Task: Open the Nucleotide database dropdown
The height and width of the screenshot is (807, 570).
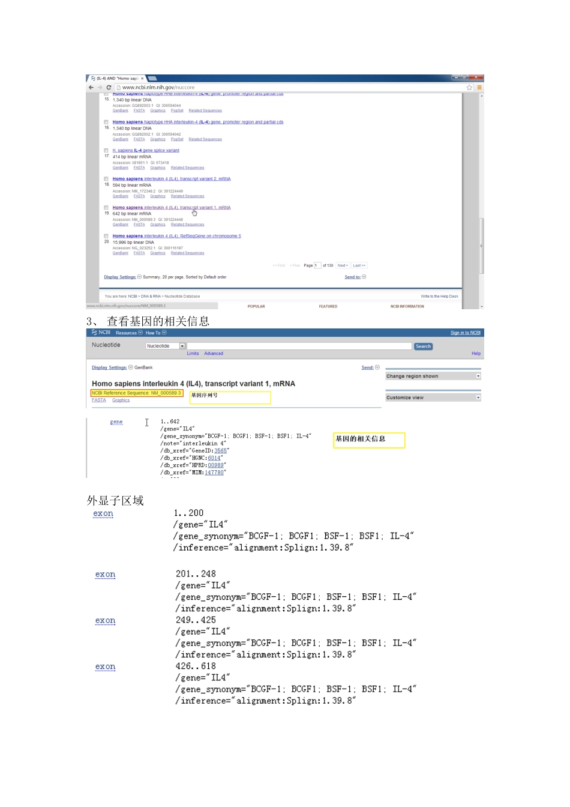Action: 166,346
